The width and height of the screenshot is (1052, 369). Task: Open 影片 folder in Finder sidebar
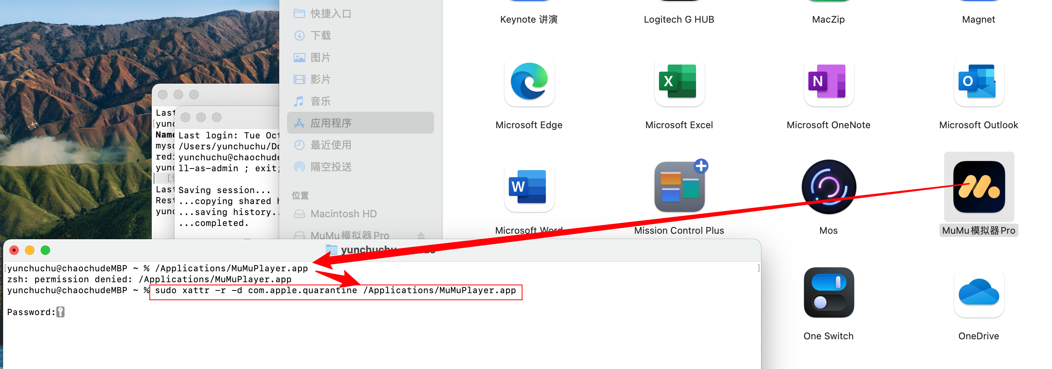coord(360,79)
